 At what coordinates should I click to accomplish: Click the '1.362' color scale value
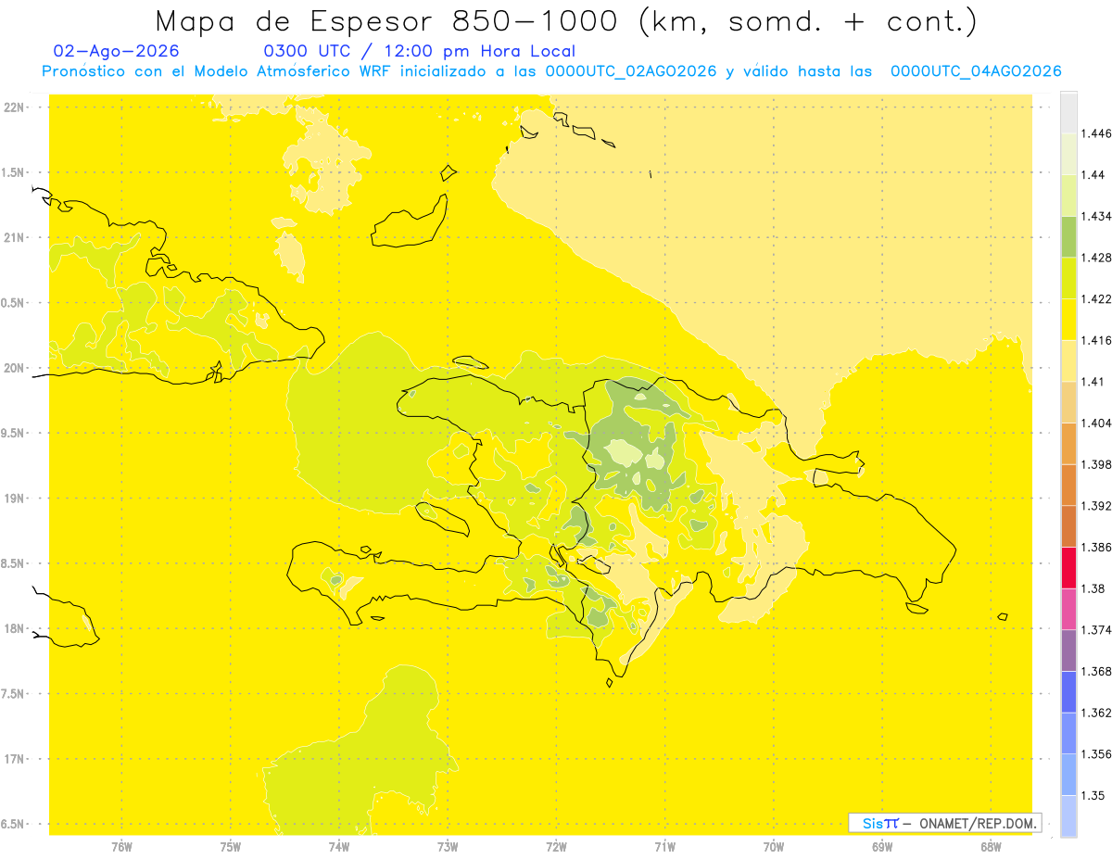(x=1097, y=713)
